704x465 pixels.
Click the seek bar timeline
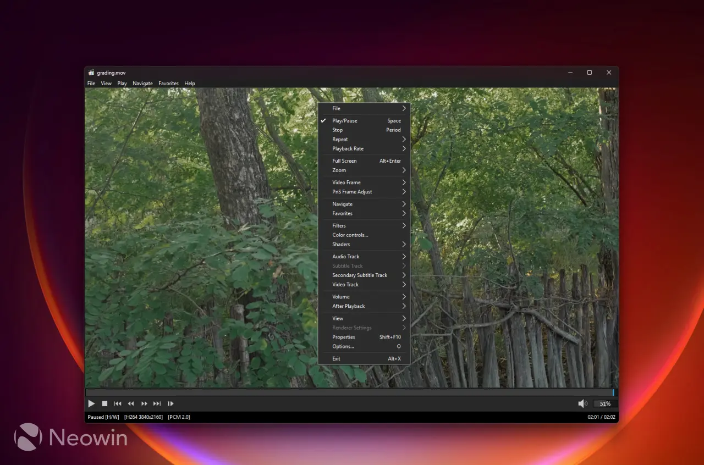[350, 392]
